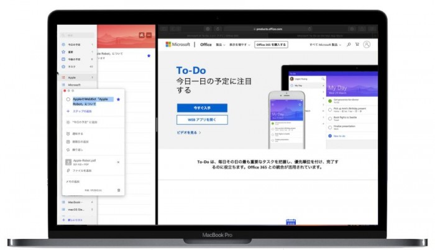435x250 pixels.
Task: Toggle the importance star in task detail panel
Action: (x=119, y=99)
